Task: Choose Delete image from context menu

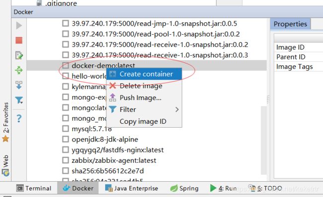Action: tap(144, 86)
